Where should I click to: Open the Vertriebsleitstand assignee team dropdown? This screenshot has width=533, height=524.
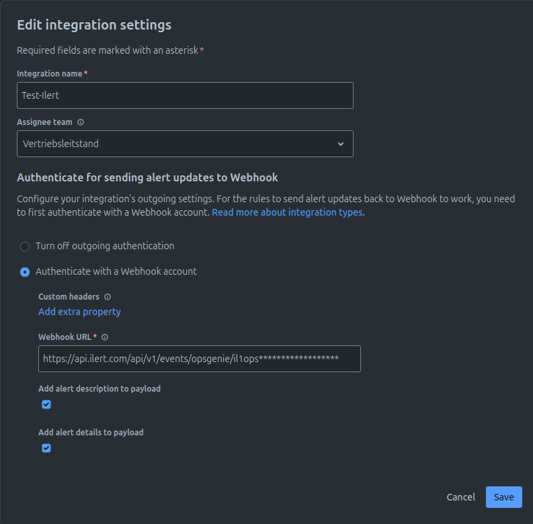click(x=184, y=144)
